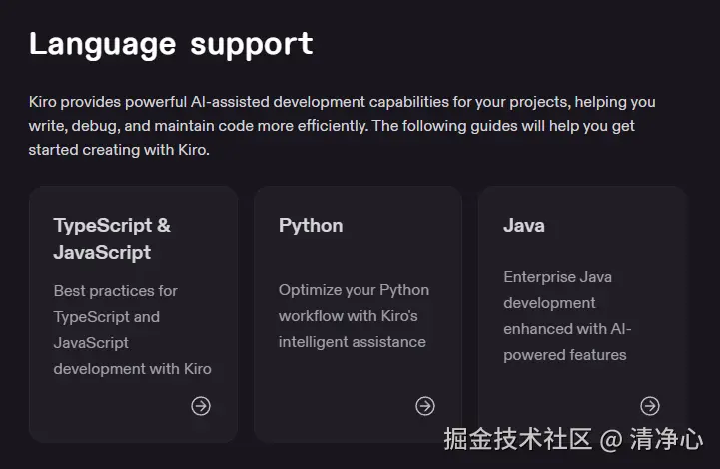Click the "Language support" heading
Image resolution: width=720 pixels, height=469 pixels.
(x=171, y=43)
